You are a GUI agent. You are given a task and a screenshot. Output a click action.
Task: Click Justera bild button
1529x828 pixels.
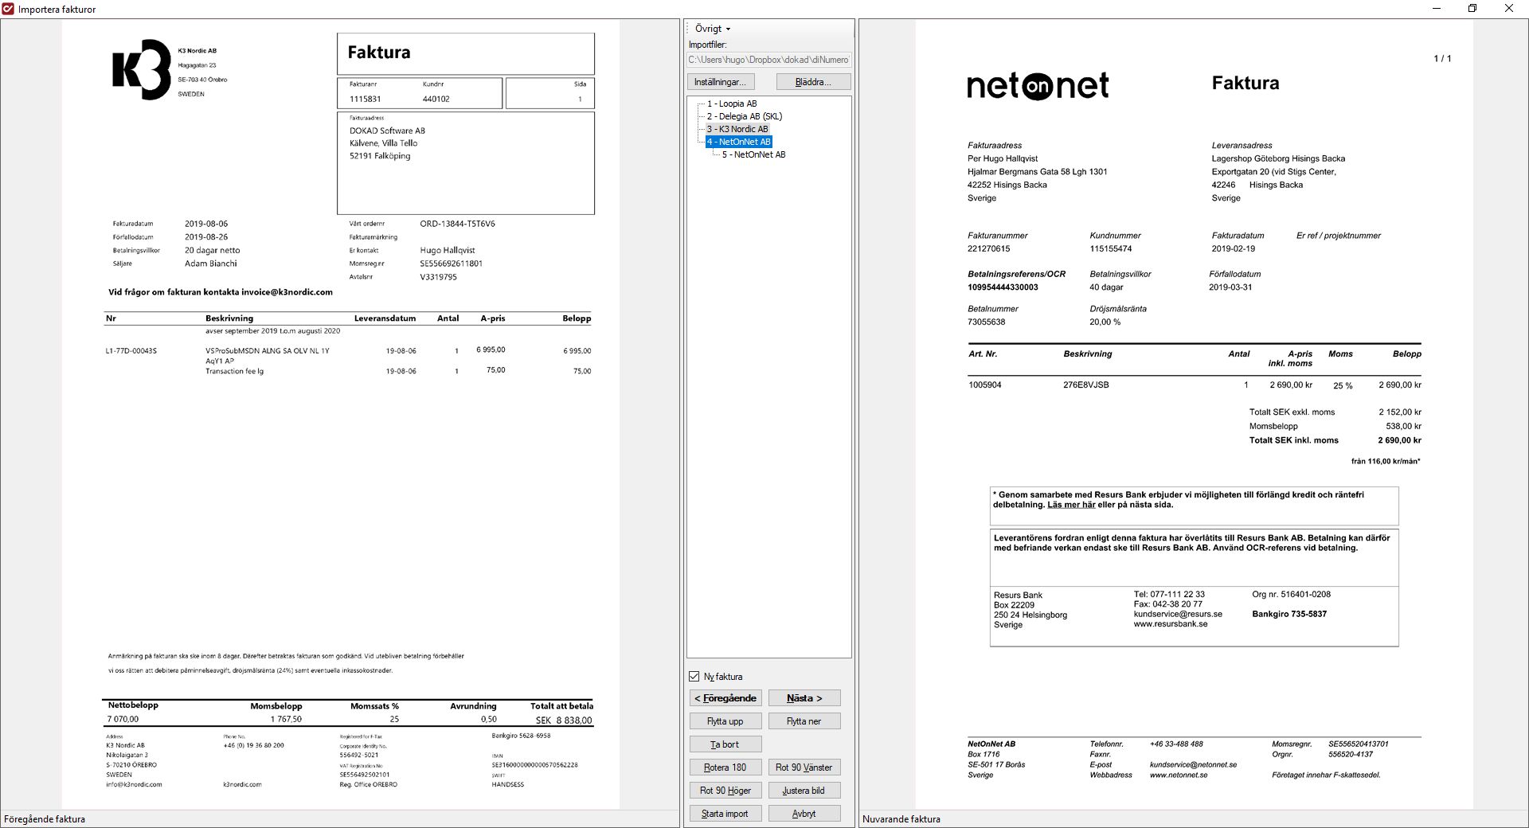[804, 791]
